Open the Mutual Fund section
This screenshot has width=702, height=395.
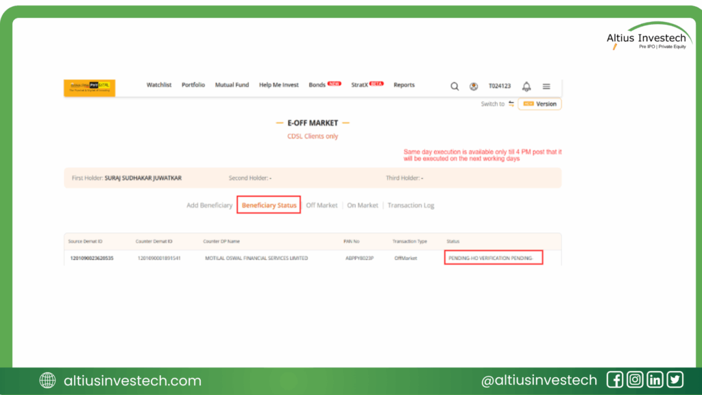232,85
